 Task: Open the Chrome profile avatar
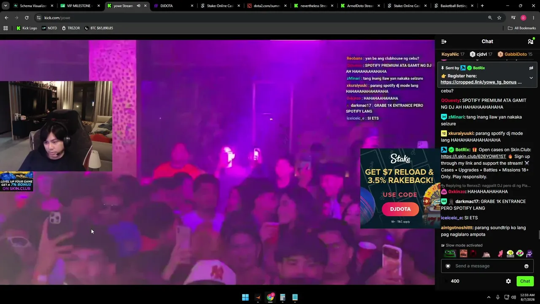pyautogui.click(x=524, y=18)
